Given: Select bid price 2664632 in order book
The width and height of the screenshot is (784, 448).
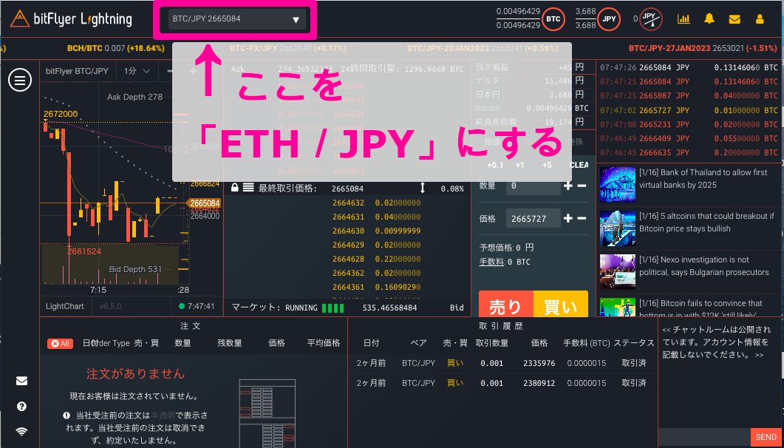Looking at the screenshot, I should click(349, 203).
